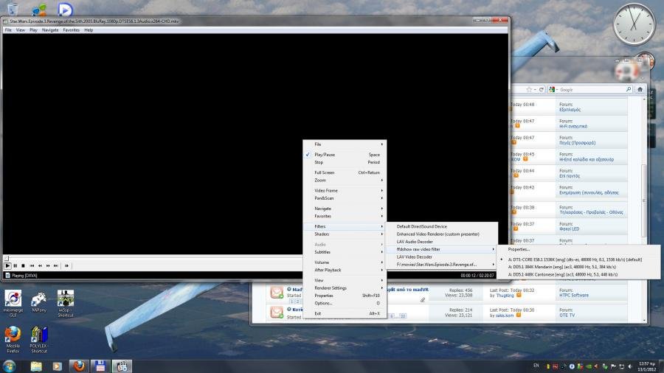
Task: Click the analog clock desktop gadget
Action: click(634, 24)
